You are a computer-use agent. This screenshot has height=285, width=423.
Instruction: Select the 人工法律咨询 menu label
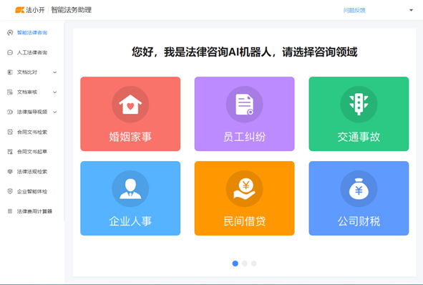pyautogui.click(x=32, y=52)
